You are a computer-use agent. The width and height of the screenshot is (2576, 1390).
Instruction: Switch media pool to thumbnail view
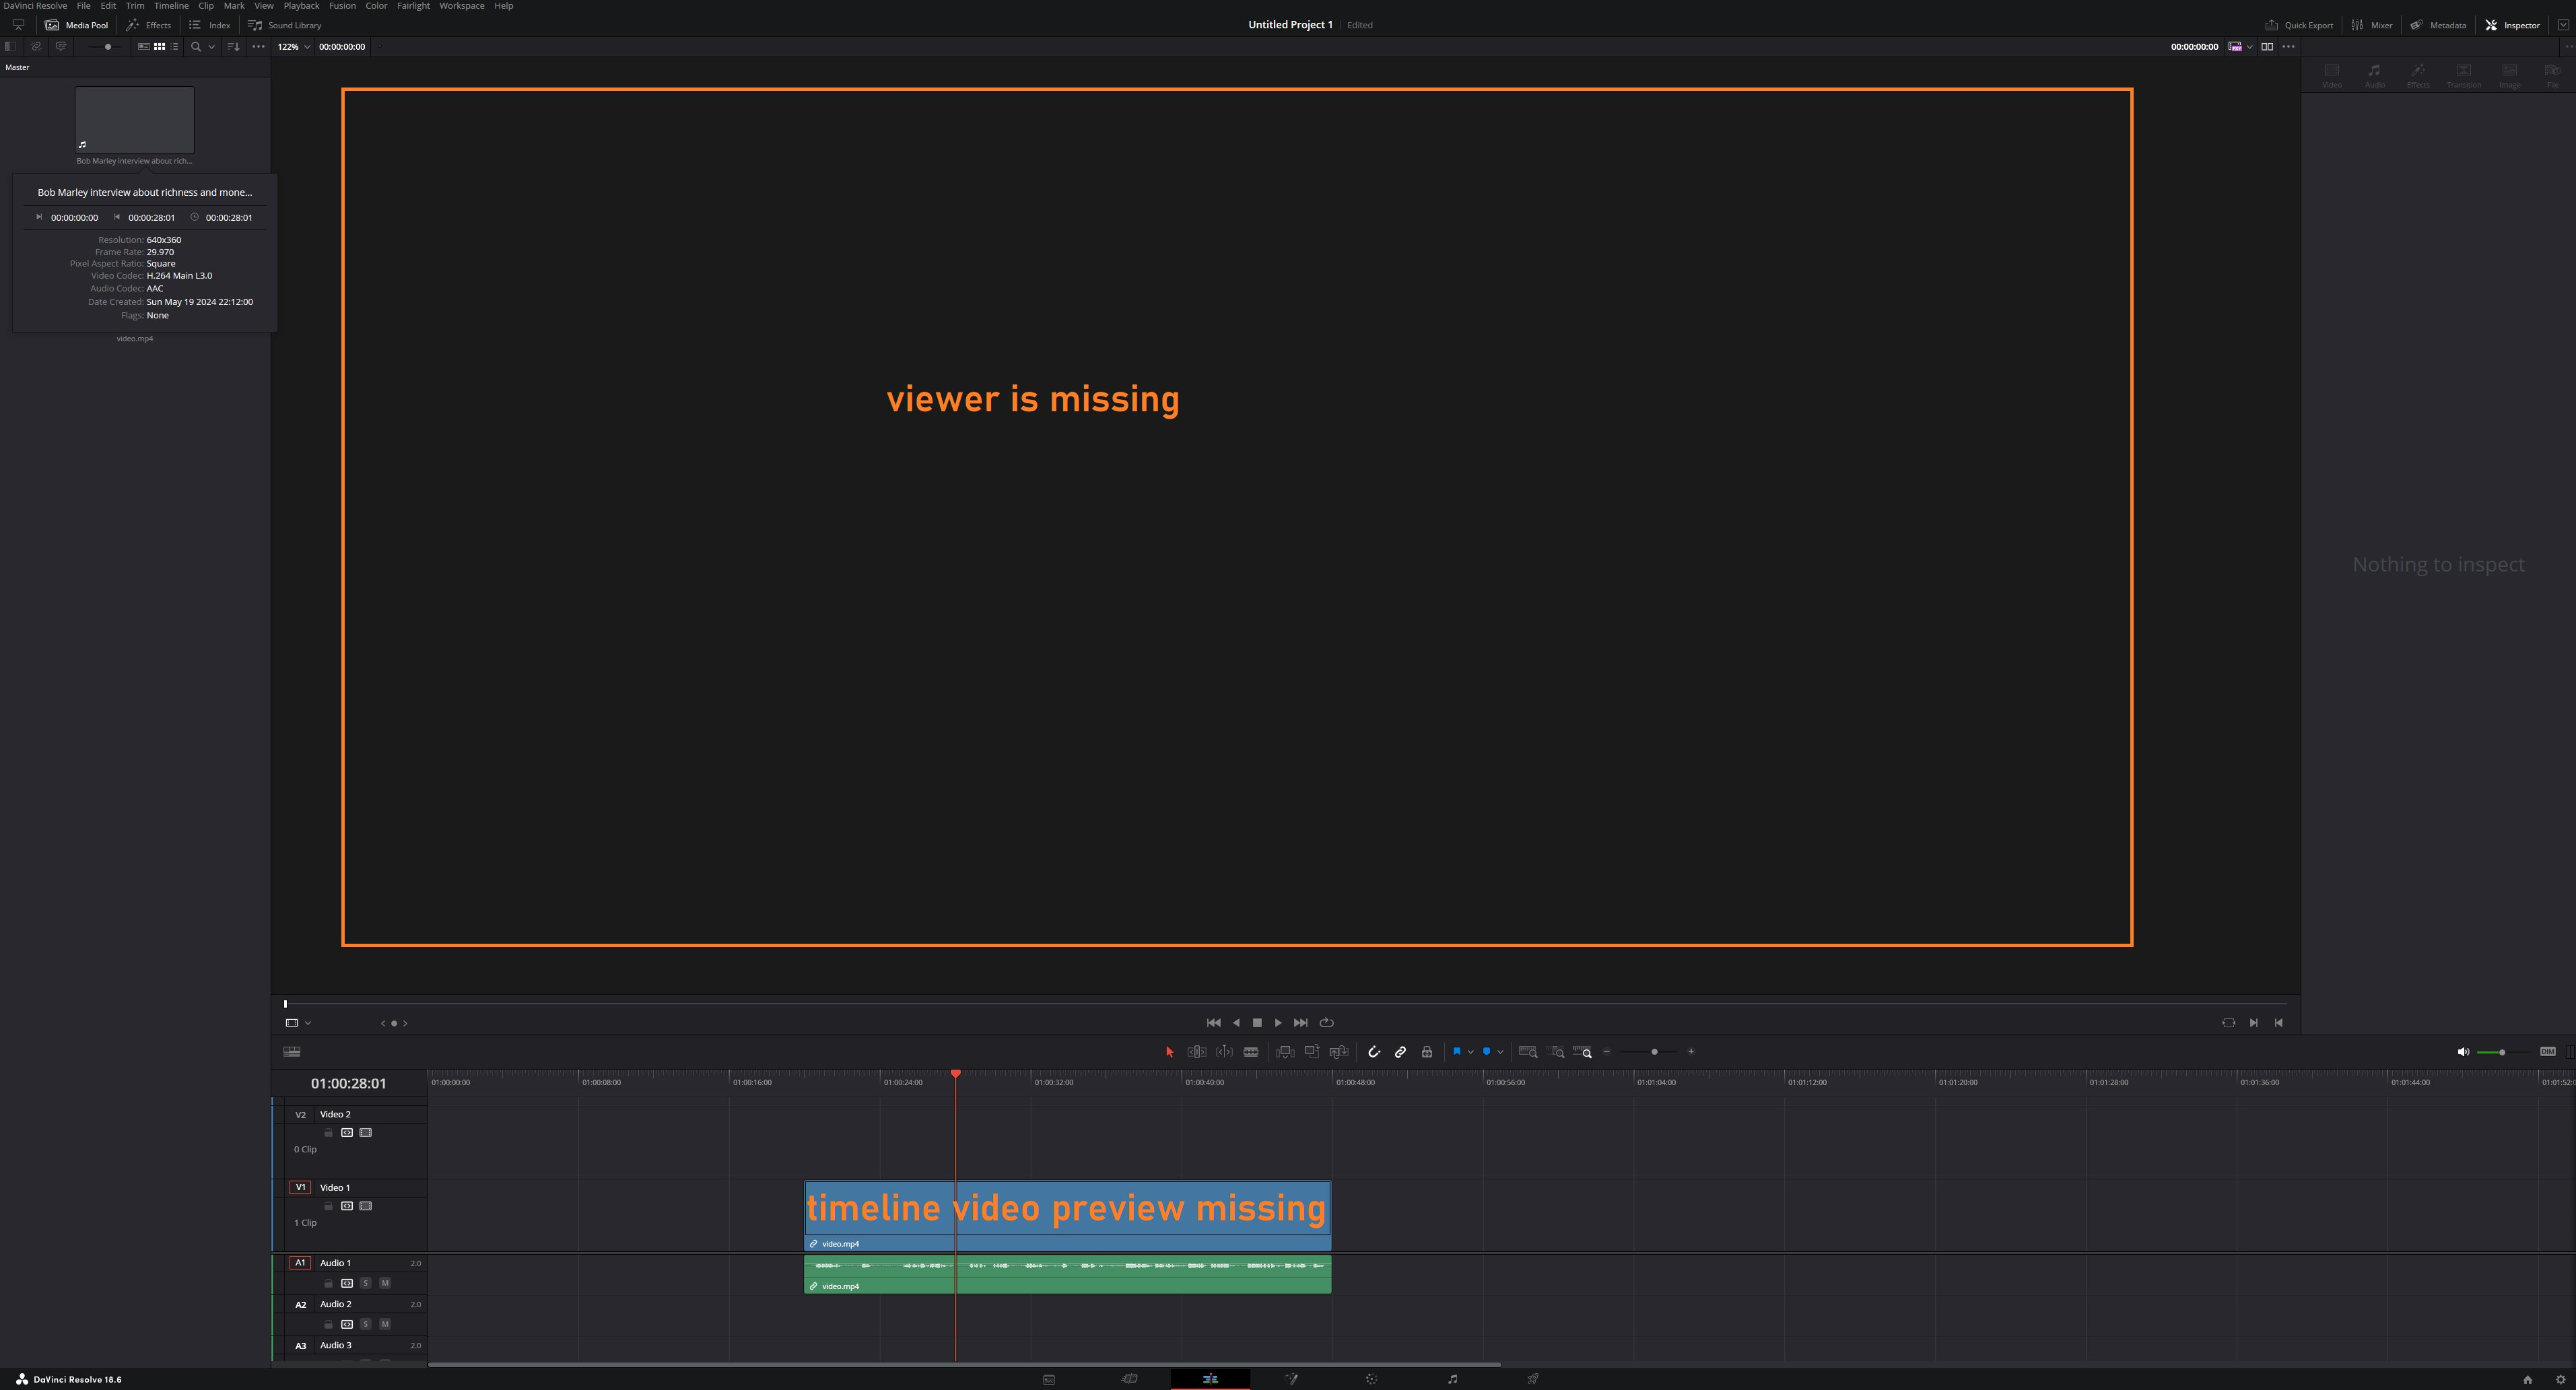159,47
